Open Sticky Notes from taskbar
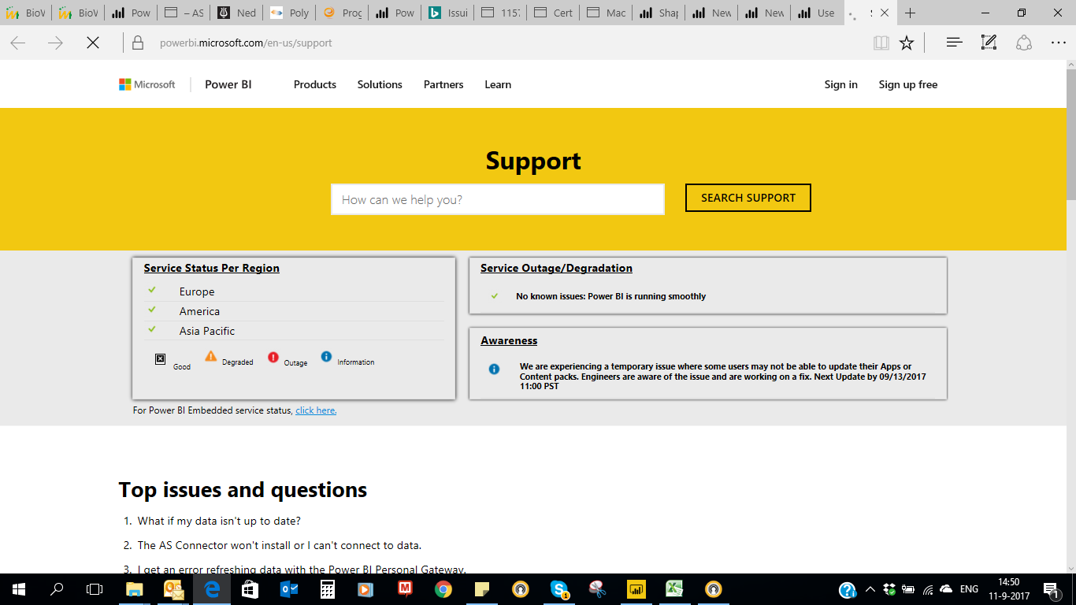The width and height of the screenshot is (1076, 605). 482,589
